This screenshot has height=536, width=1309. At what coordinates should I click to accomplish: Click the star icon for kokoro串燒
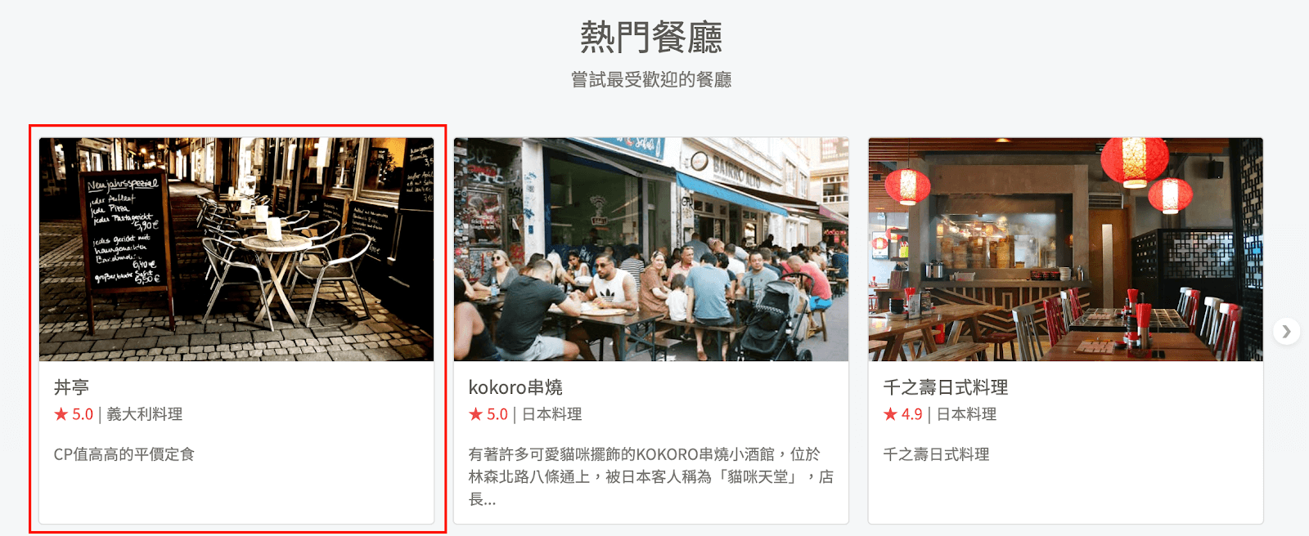pyautogui.click(x=475, y=414)
